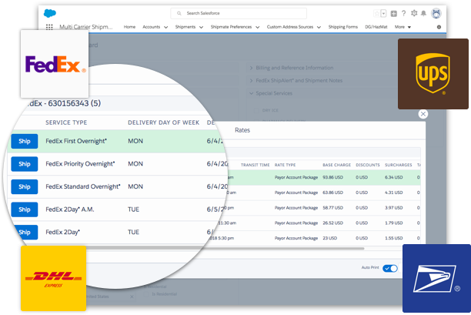Click the SERVICE TYPE column header
471x315 pixels.
(66, 122)
